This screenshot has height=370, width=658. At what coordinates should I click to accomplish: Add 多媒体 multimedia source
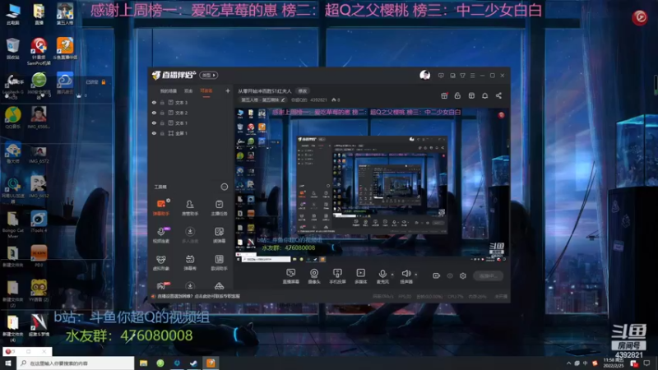pyautogui.click(x=360, y=276)
